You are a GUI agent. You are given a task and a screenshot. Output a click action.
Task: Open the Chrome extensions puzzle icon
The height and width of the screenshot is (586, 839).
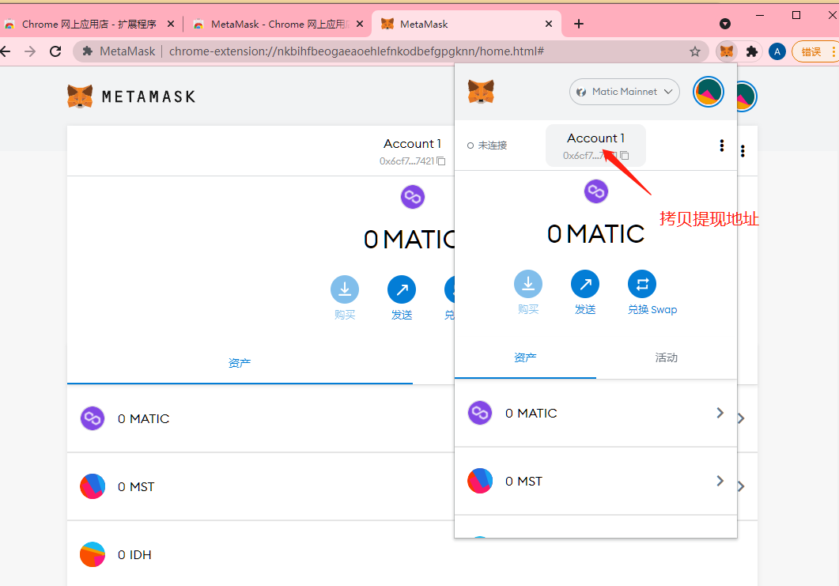tap(752, 51)
